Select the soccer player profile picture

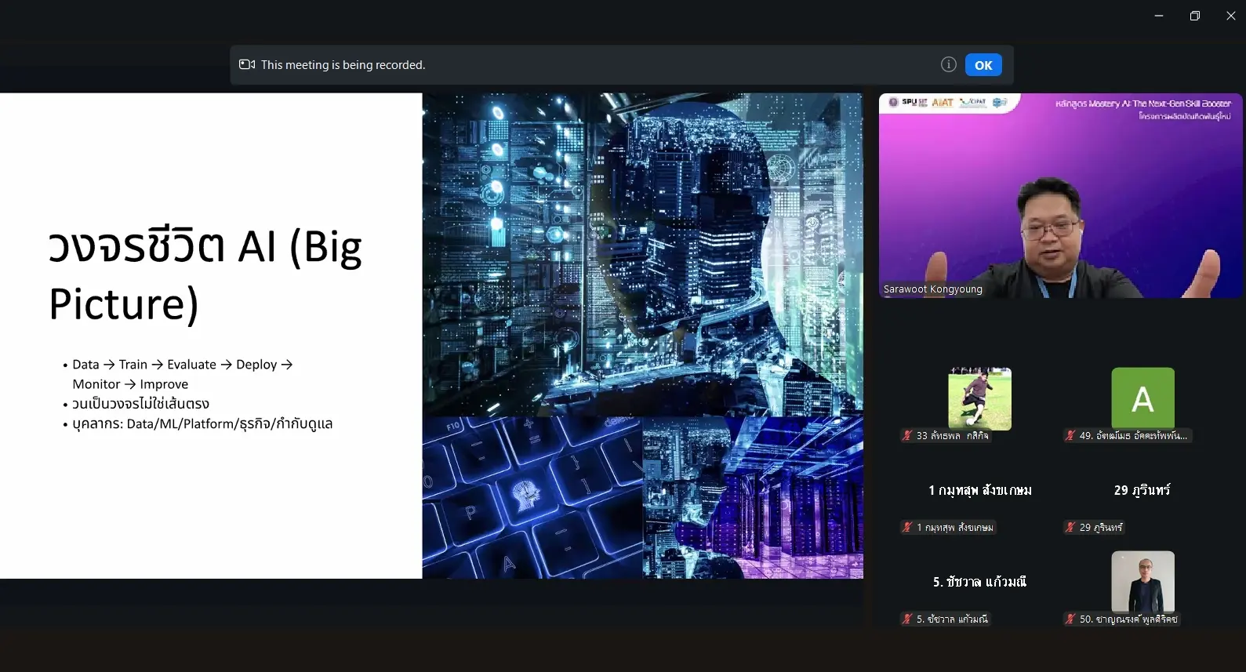click(979, 398)
